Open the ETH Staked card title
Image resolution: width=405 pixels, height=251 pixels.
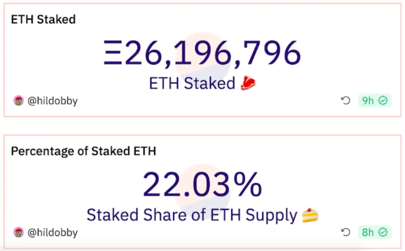[43, 20]
